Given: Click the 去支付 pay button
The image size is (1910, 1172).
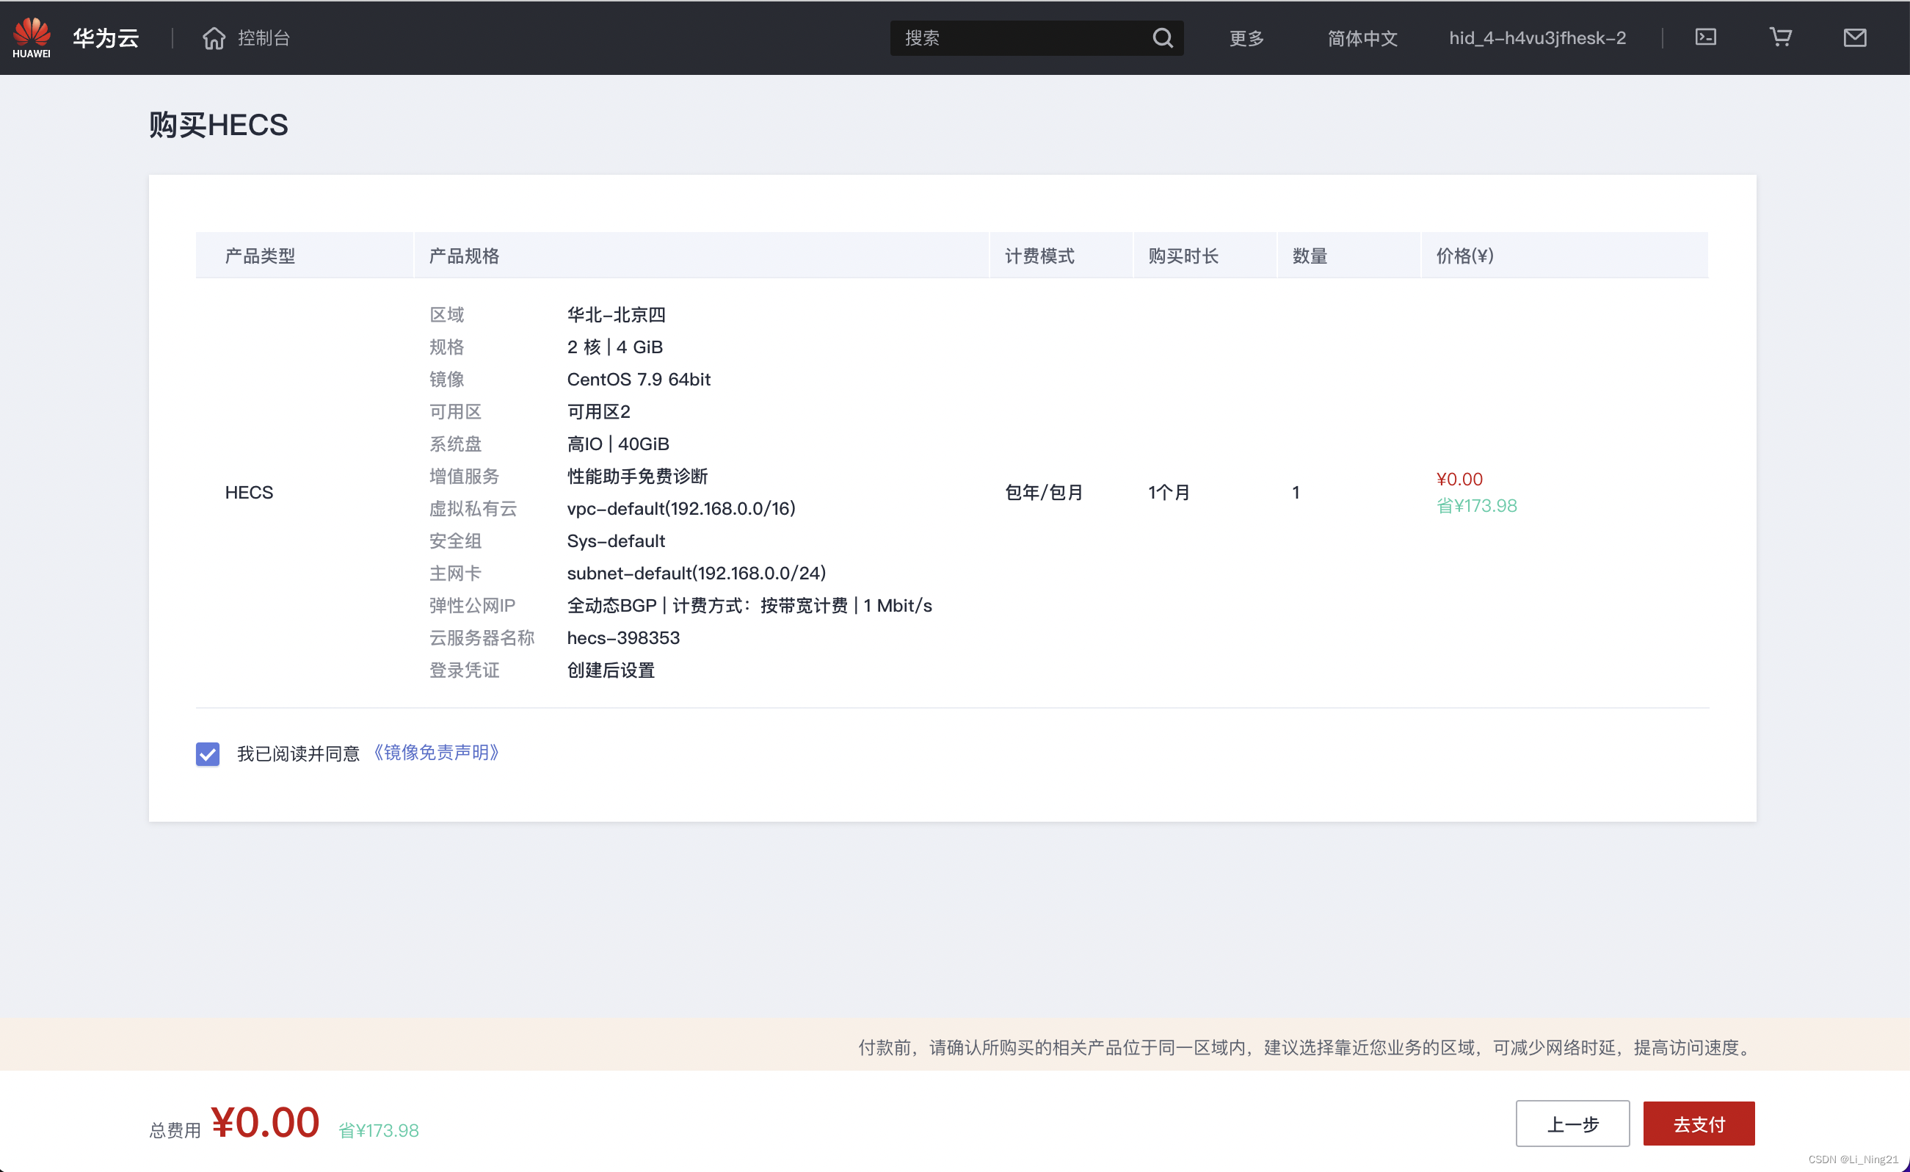Looking at the screenshot, I should [x=1699, y=1124].
